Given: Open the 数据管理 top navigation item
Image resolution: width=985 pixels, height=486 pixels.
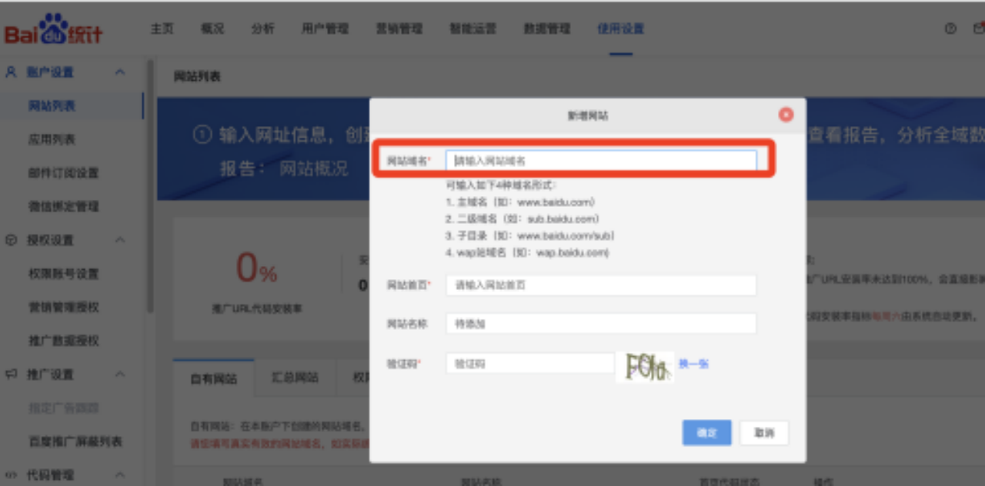Looking at the screenshot, I should pos(546,28).
